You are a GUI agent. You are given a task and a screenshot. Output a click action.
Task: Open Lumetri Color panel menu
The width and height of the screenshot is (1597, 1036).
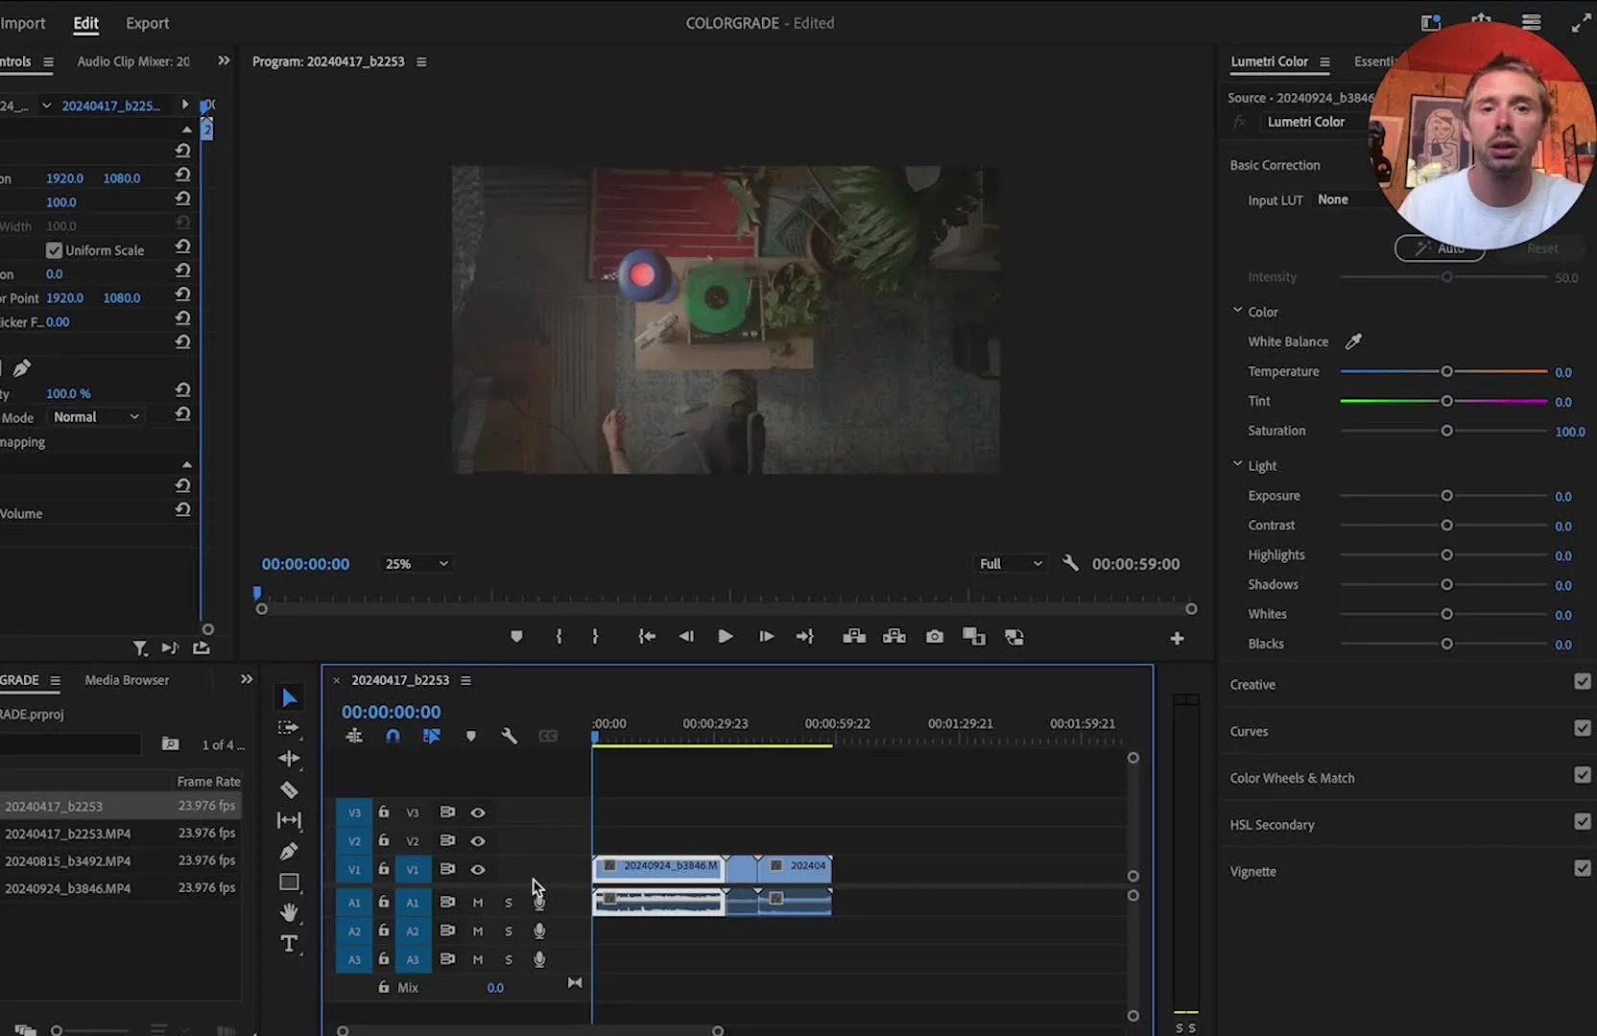click(1324, 62)
